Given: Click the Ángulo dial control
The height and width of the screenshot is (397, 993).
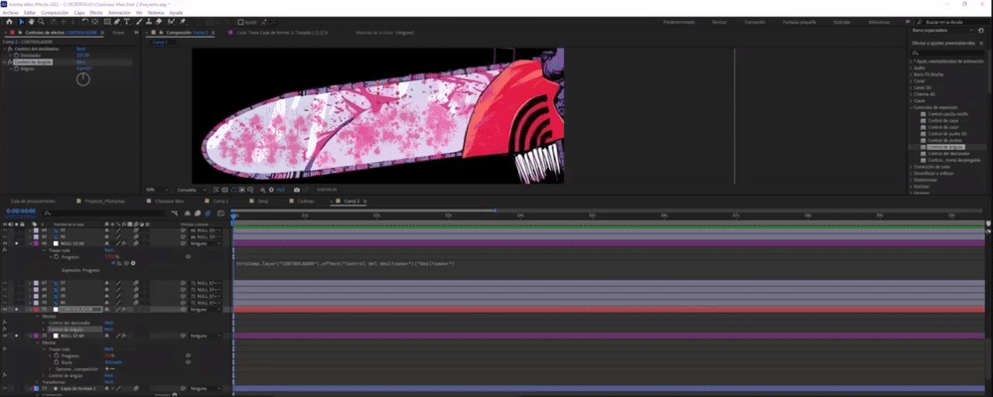Looking at the screenshot, I should pyautogui.click(x=83, y=79).
